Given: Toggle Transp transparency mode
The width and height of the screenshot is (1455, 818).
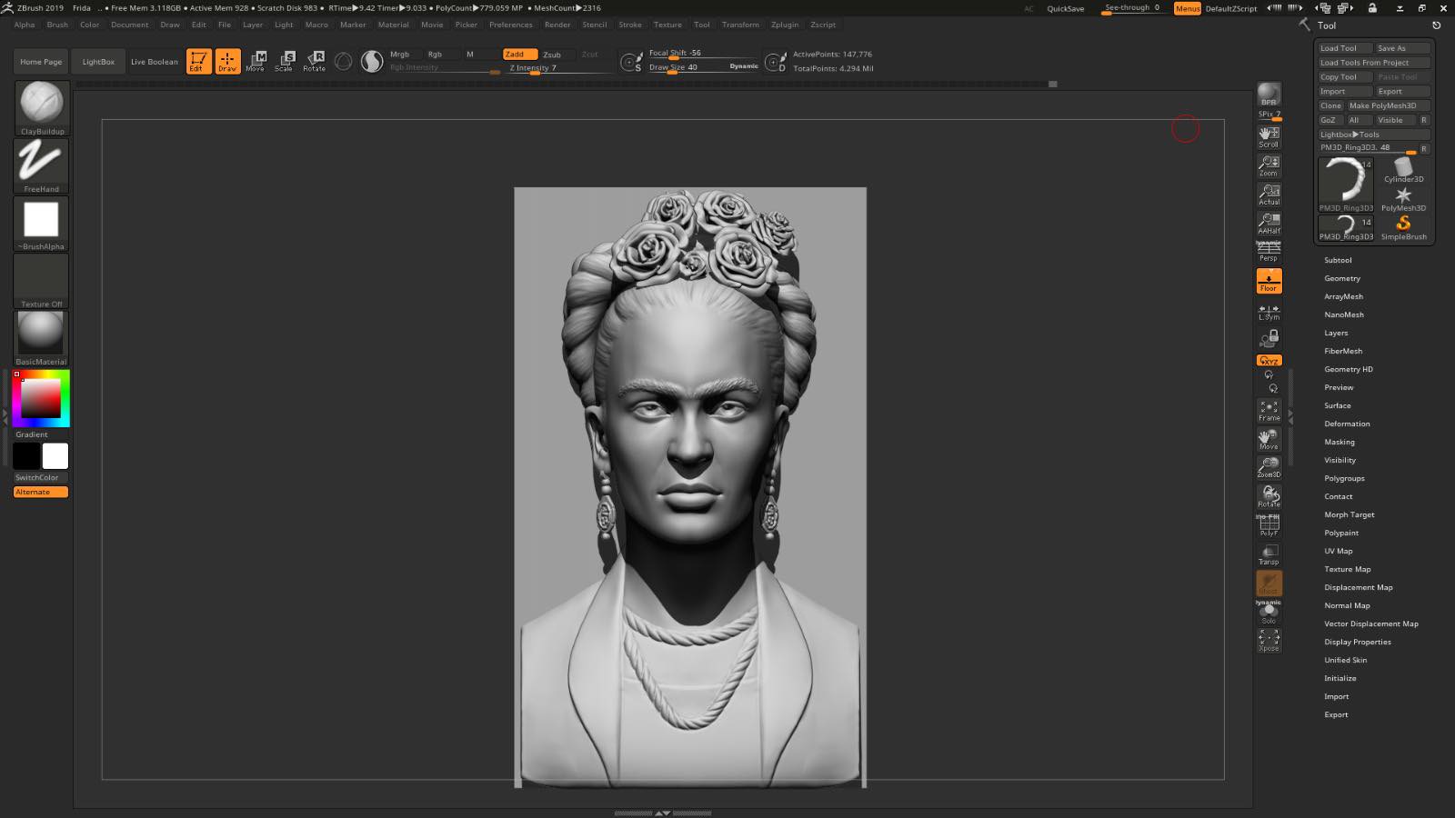Looking at the screenshot, I should coord(1269,554).
